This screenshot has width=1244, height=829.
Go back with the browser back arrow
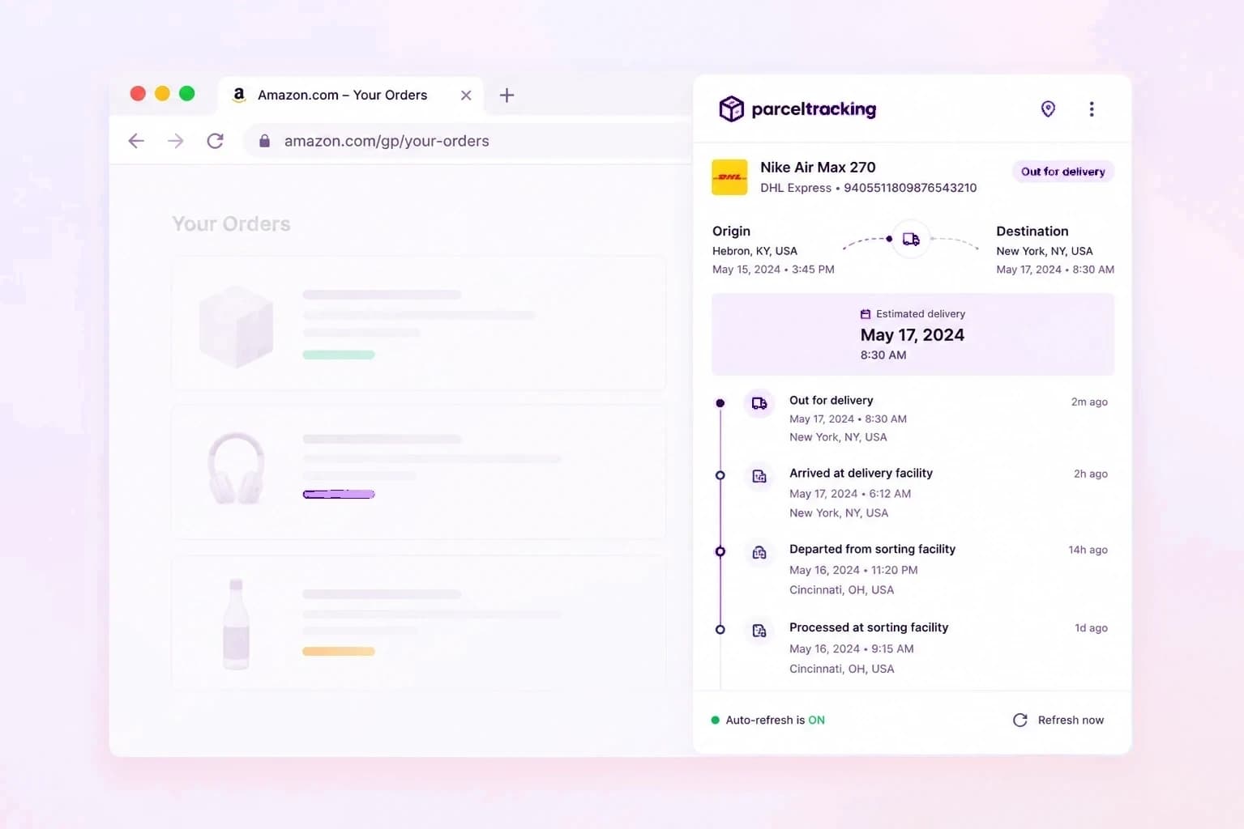point(136,141)
